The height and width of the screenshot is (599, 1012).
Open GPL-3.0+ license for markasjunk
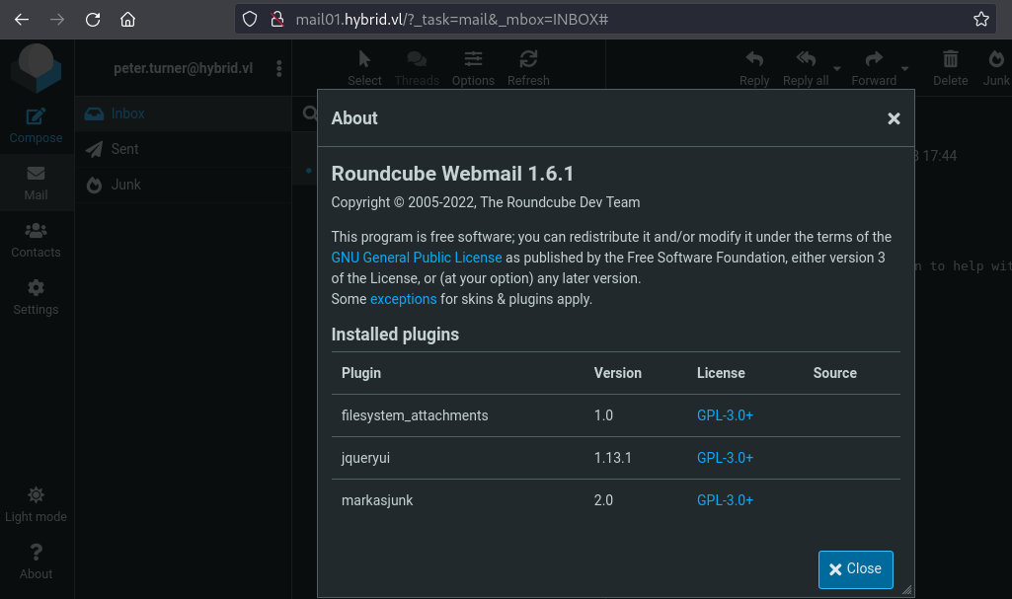coord(725,500)
